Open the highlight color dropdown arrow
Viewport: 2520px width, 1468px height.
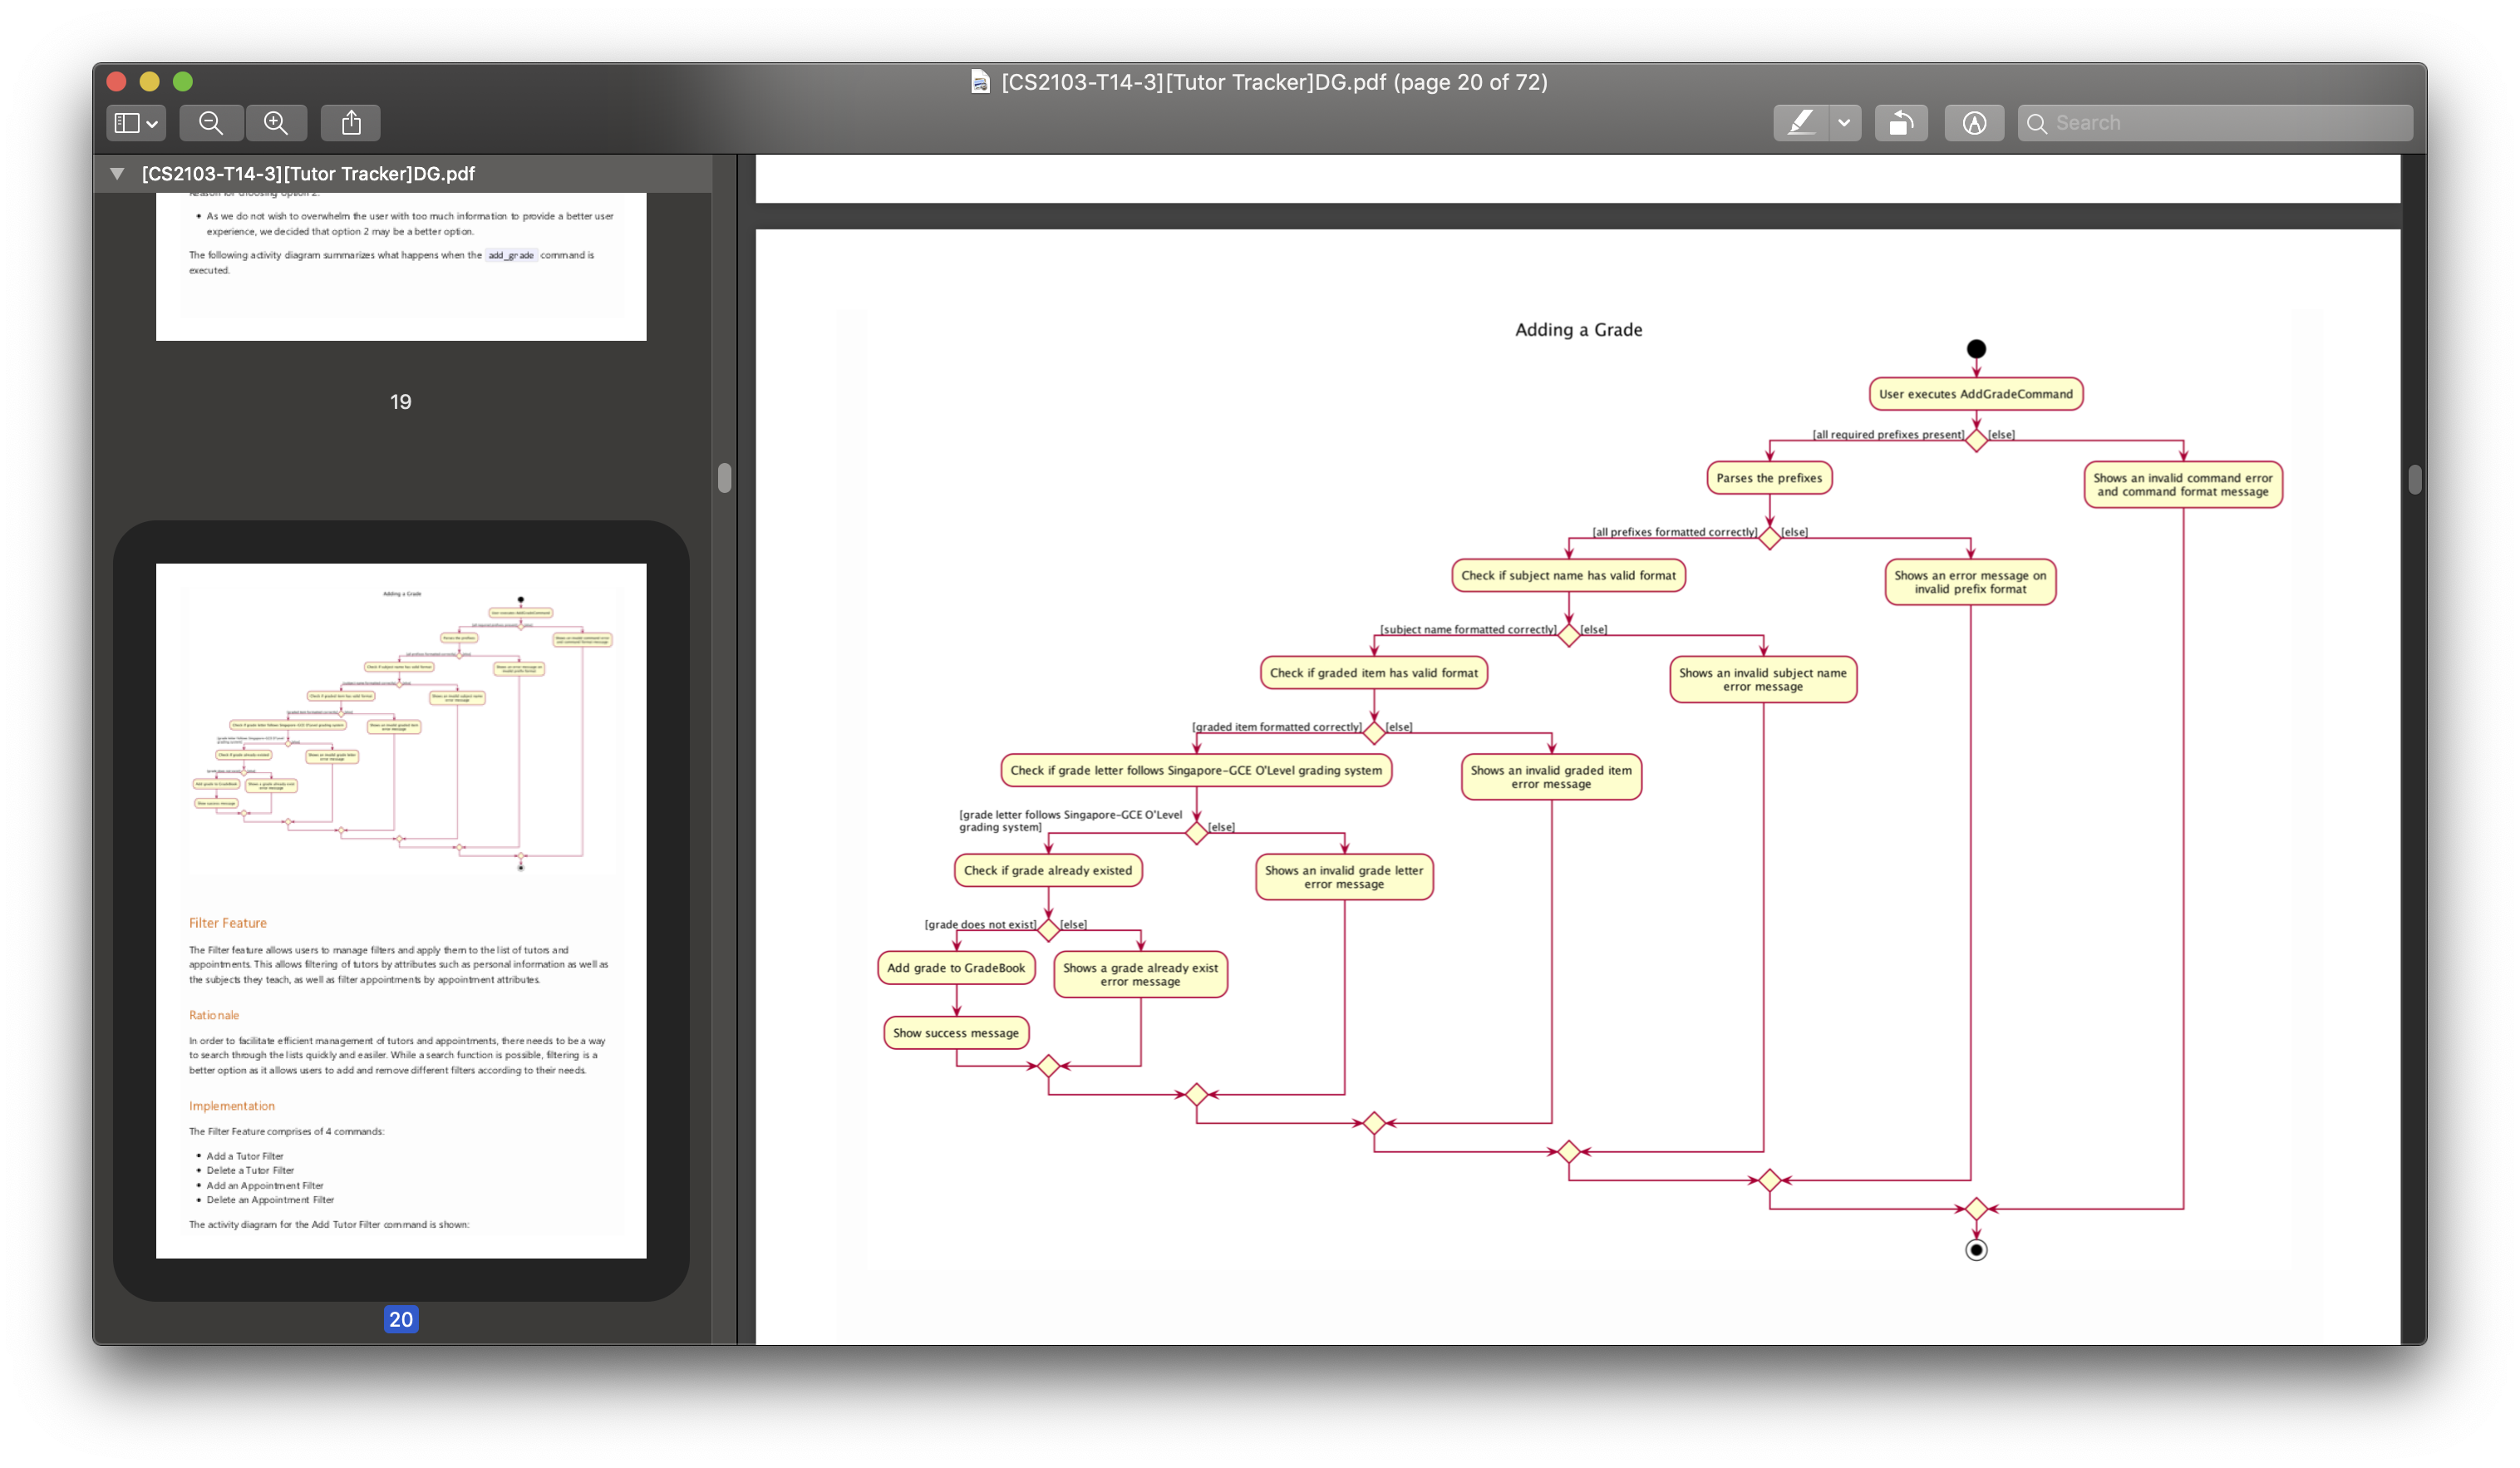pos(1844,123)
